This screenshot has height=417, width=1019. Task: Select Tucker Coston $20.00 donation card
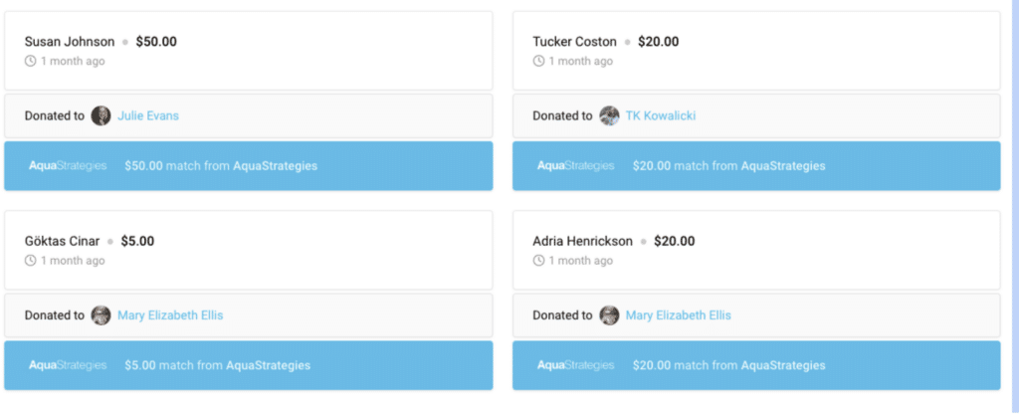pos(756,51)
